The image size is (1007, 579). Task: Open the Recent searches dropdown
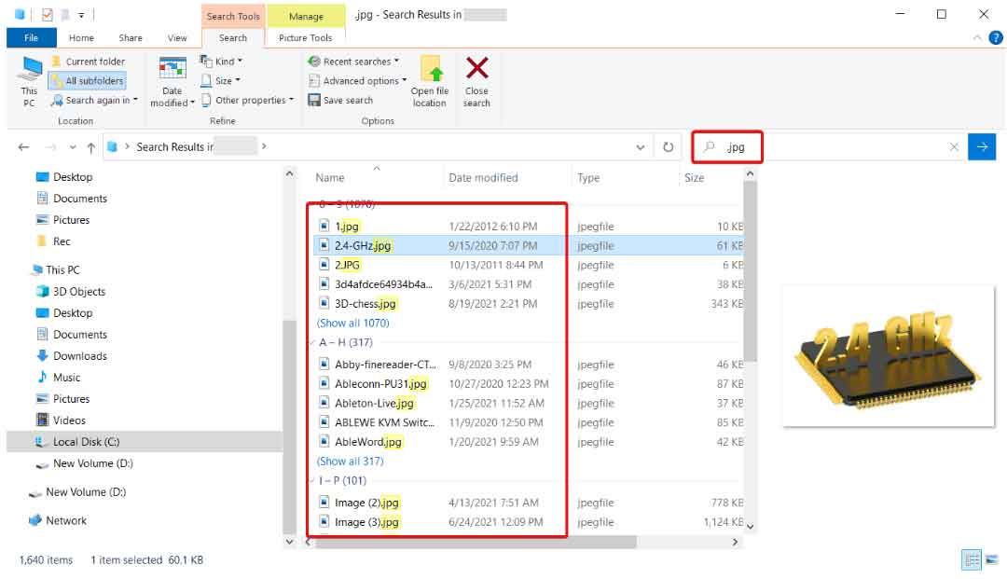(x=353, y=62)
